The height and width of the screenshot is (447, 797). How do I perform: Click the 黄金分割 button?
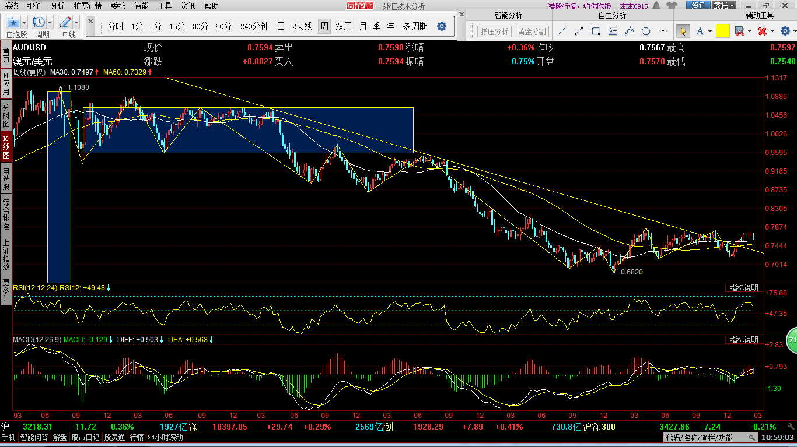click(x=532, y=31)
